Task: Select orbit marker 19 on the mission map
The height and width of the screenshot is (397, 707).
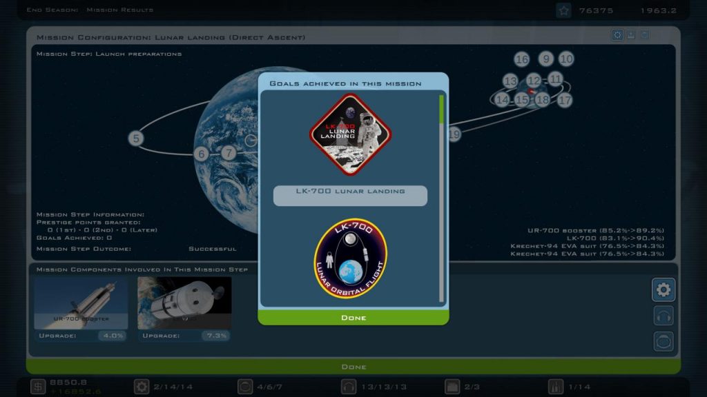Action: coord(454,133)
